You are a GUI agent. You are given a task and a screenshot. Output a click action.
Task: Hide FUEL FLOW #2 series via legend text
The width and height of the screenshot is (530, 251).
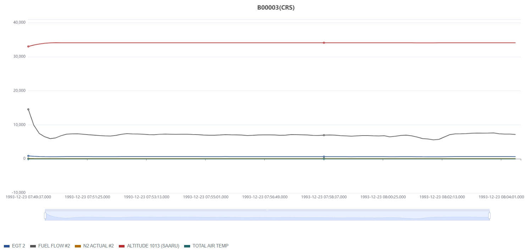[x=54, y=246]
